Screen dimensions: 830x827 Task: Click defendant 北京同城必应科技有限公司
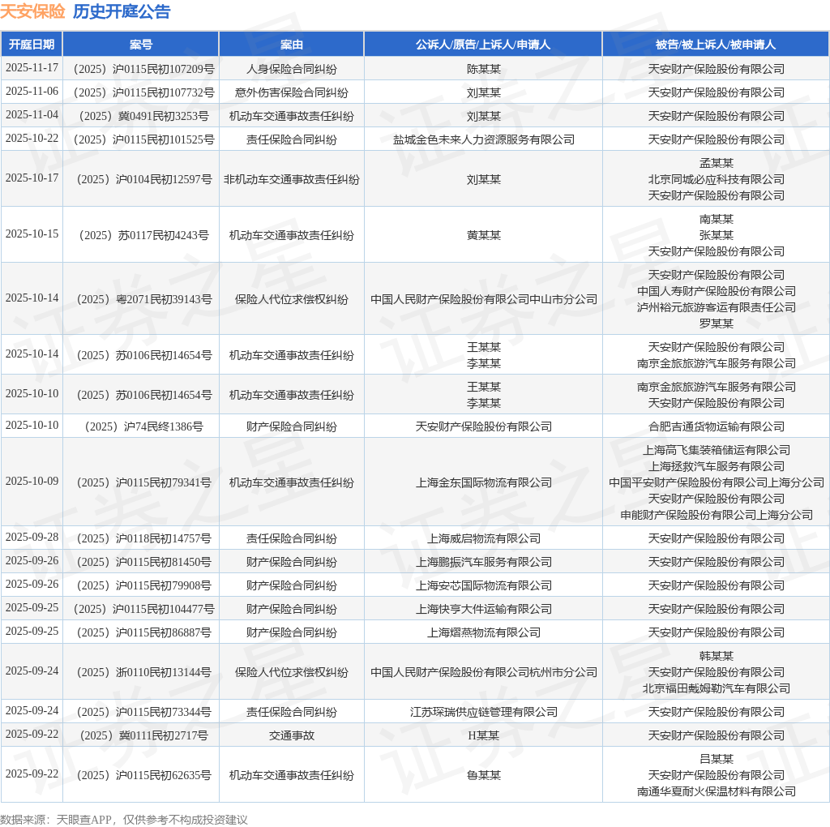click(x=717, y=179)
